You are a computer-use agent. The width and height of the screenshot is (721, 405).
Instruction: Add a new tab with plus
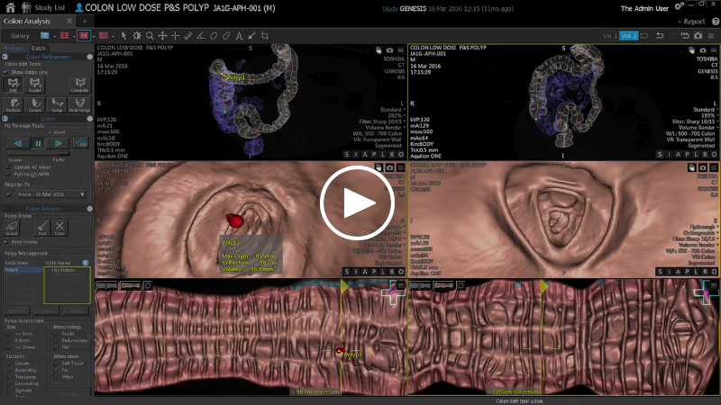coord(85,21)
